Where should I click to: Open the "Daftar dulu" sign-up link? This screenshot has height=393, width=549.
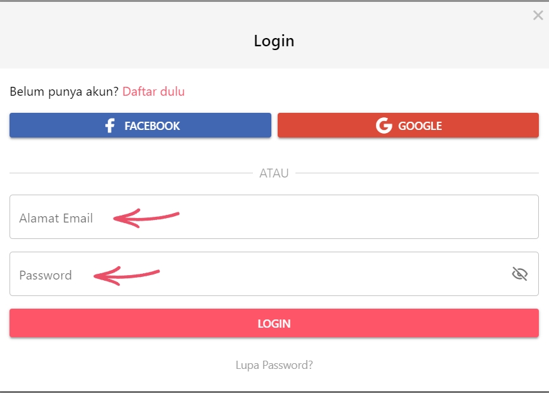(x=153, y=91)
